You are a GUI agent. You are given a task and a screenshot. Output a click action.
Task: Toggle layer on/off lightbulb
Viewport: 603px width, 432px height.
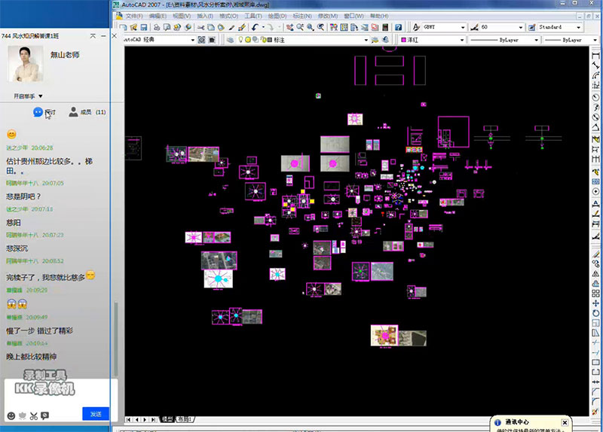coord(240,40)
